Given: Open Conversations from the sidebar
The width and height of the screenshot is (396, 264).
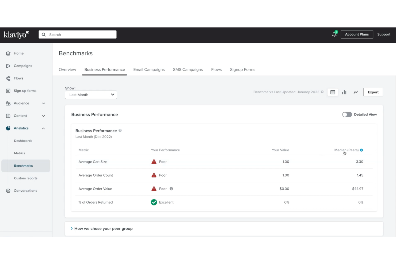Looking at the screenshot, I should click(x=25, y=190).
